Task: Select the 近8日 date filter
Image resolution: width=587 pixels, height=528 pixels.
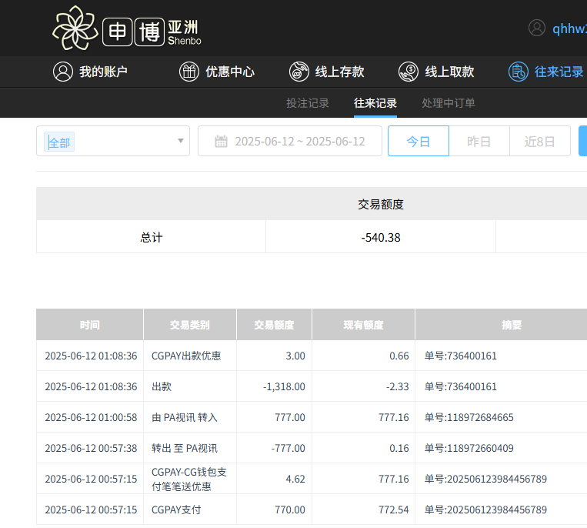Action: pyautogui.click(x=539, y=142)
